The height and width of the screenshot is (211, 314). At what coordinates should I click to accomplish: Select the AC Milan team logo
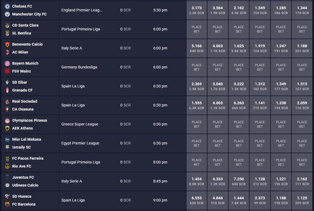point(7,52)
